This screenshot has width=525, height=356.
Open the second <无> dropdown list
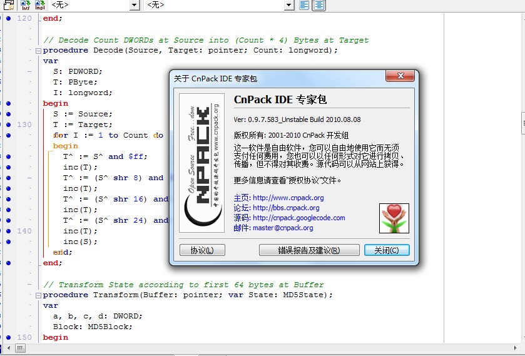click(x=288, y=5)
